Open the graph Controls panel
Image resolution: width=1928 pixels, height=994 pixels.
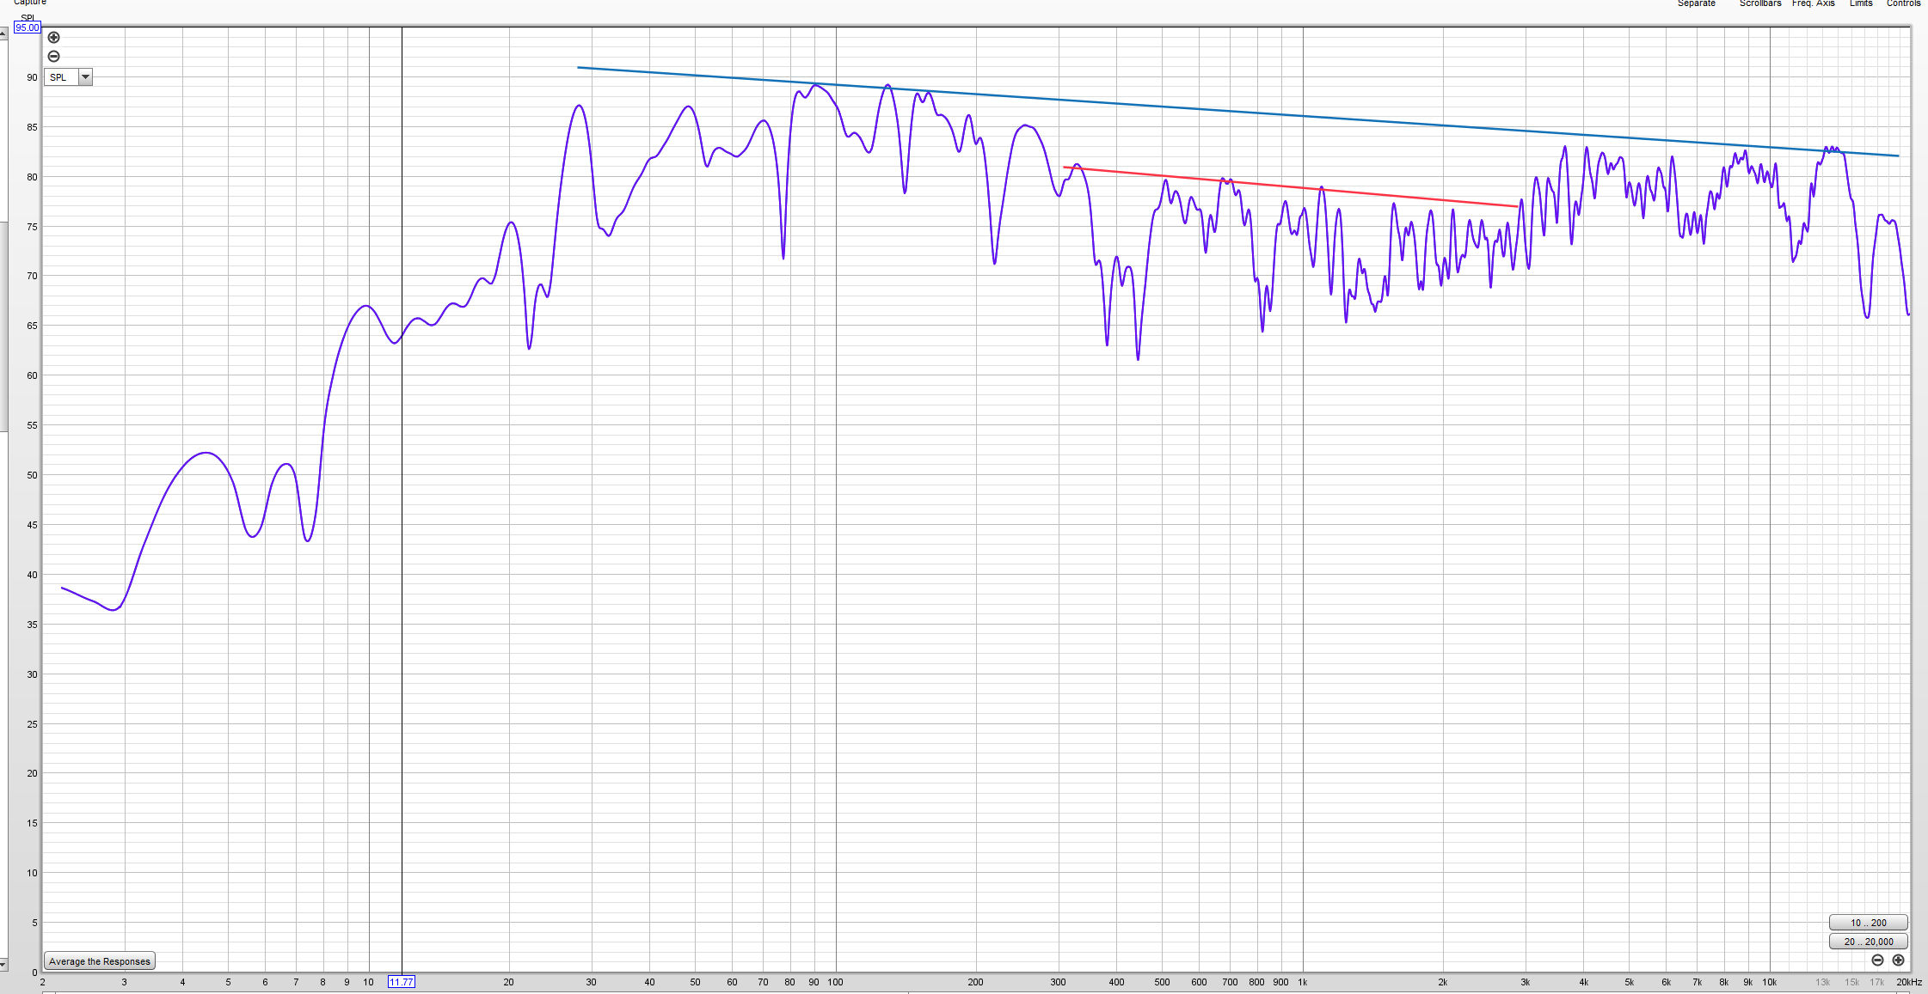coord(1903,3)
